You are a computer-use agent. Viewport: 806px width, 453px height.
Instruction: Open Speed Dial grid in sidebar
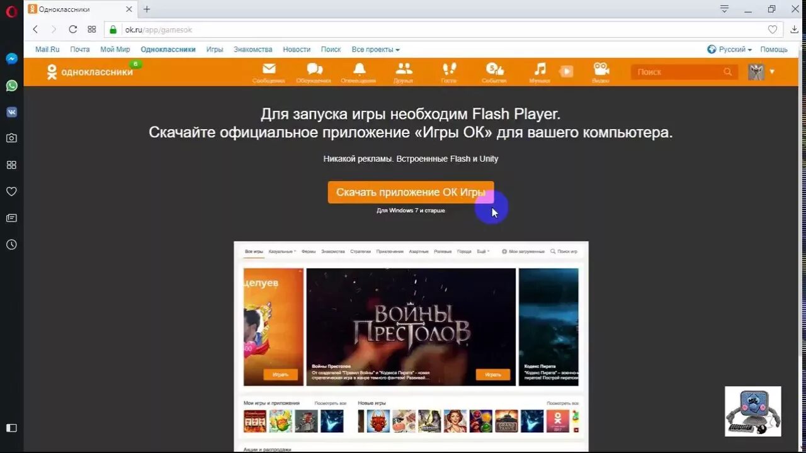point(11,165)
